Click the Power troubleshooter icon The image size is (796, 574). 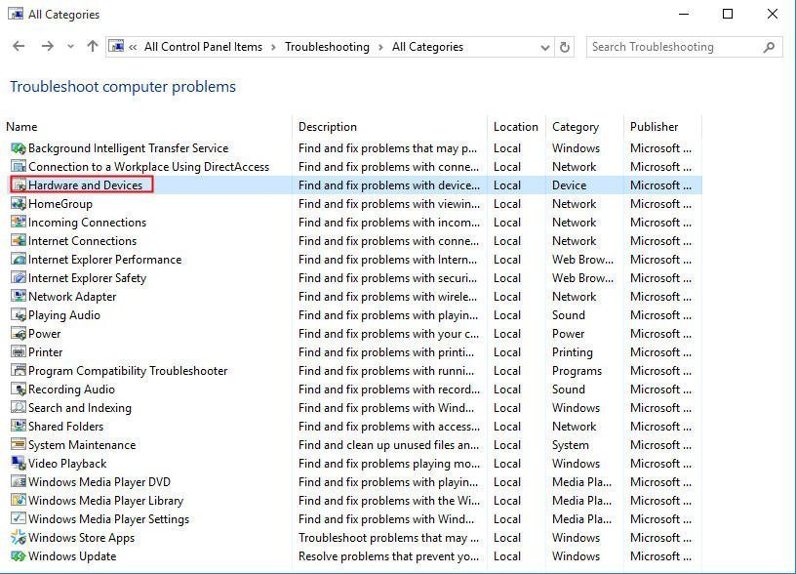pyautogui.click(x=19, y=334)
